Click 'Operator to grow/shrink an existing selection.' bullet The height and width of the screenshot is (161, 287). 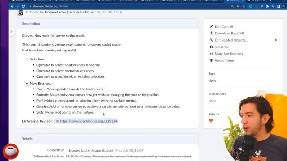click(x=70, y=76)
